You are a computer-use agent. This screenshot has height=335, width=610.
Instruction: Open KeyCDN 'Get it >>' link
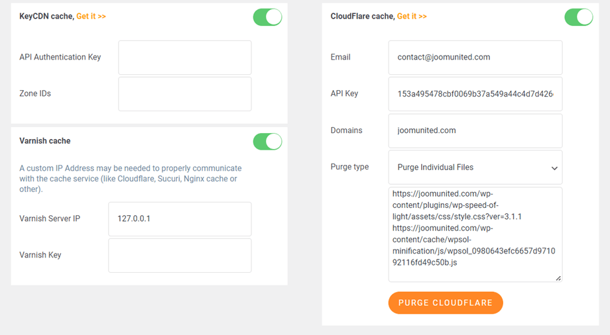pos(91,17)
